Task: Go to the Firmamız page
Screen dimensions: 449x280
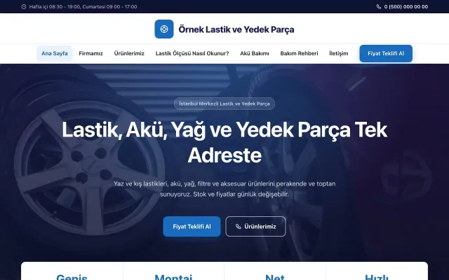Action: coord(91,53)
